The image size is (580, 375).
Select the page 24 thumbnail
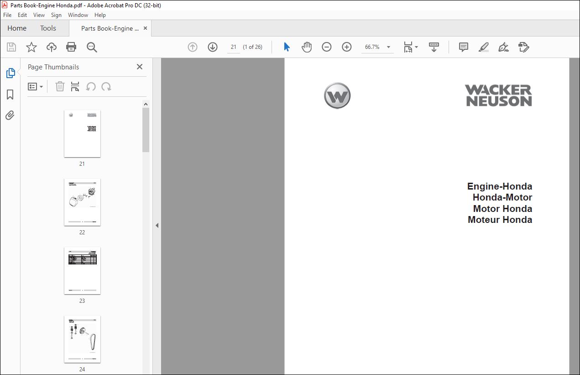82,339
